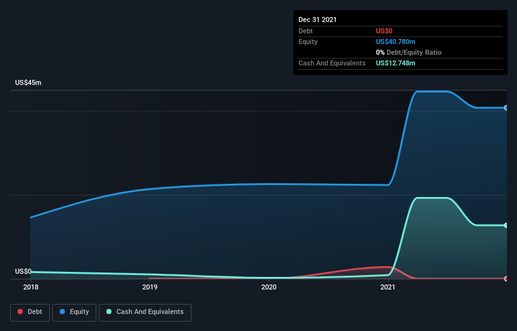This screenshot has width=517, height=331.
Task: Click the 2018 x-axis label
Action: 31,287
